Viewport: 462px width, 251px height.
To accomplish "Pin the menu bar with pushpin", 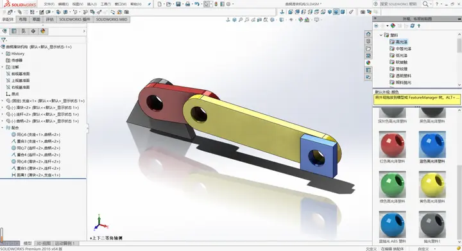I will point(150,4).
